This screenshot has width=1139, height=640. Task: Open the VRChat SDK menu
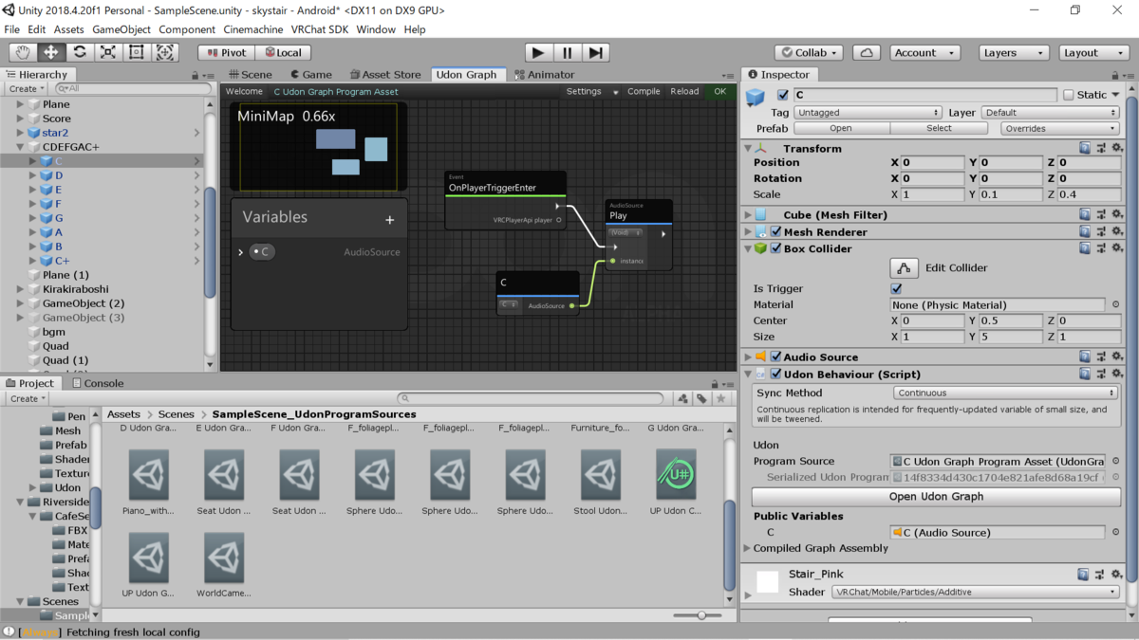[x=320, y=29]
